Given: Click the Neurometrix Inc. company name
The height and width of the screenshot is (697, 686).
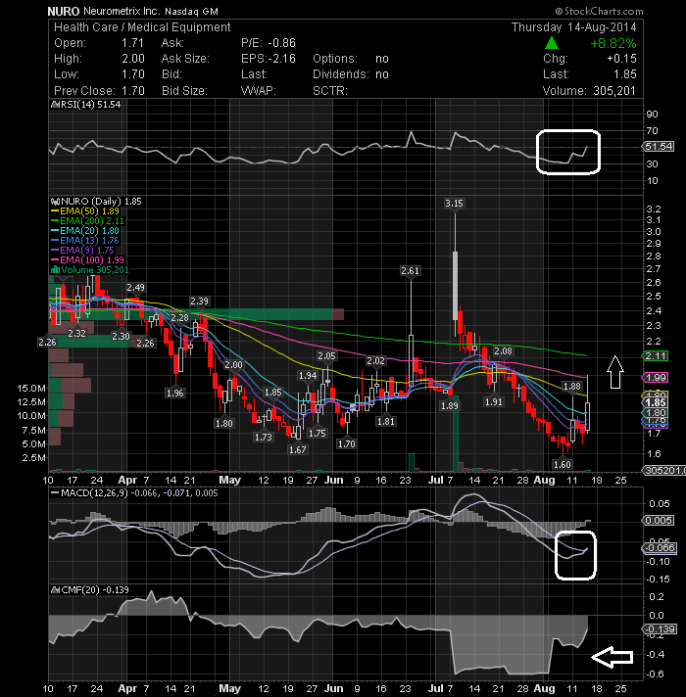Looking at the screenshot, I should pyautogui.click(x=121, y=11).
